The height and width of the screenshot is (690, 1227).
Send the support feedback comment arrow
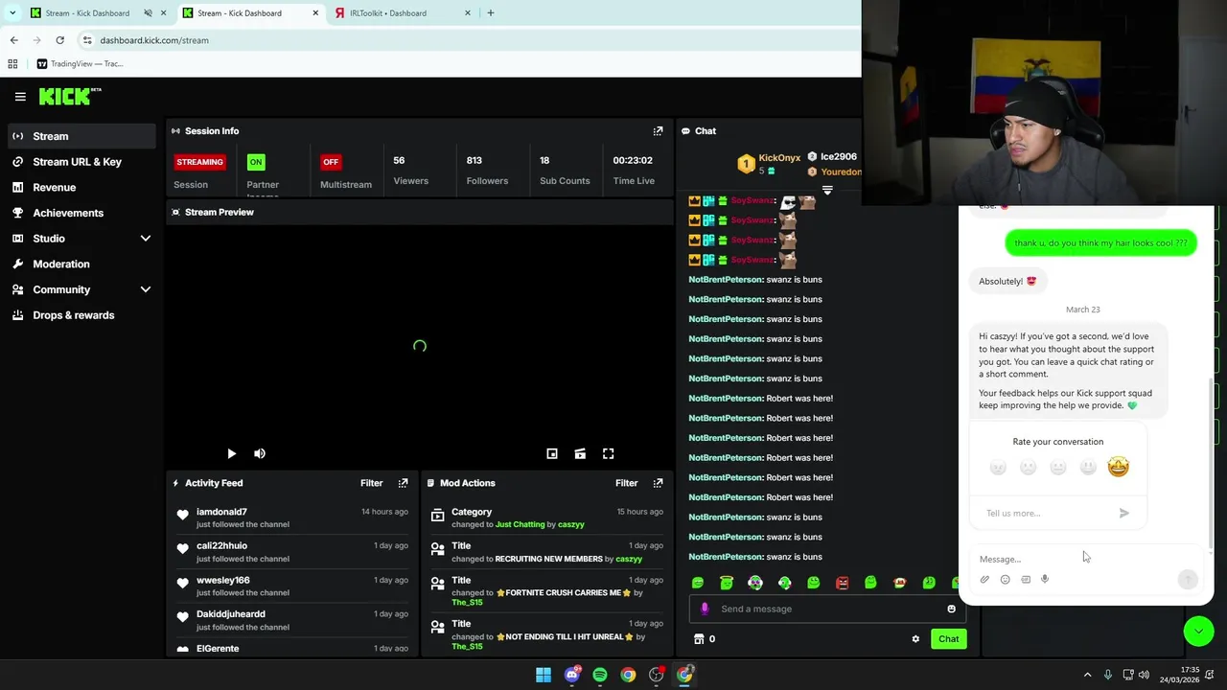pos(1124,514)
